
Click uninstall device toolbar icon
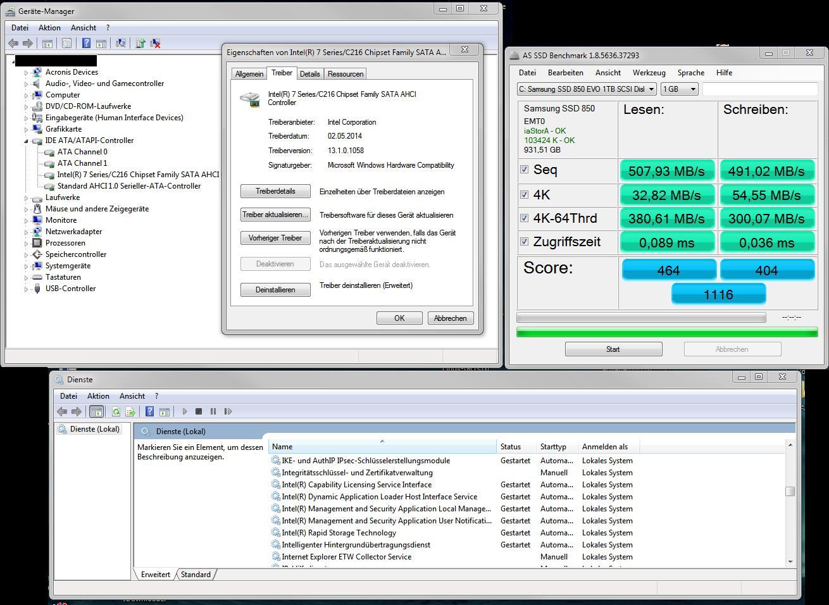click(x=155, y=44)
